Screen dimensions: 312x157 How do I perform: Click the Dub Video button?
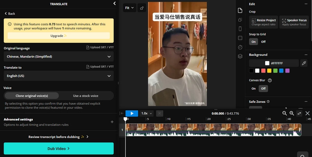[59, 148]
